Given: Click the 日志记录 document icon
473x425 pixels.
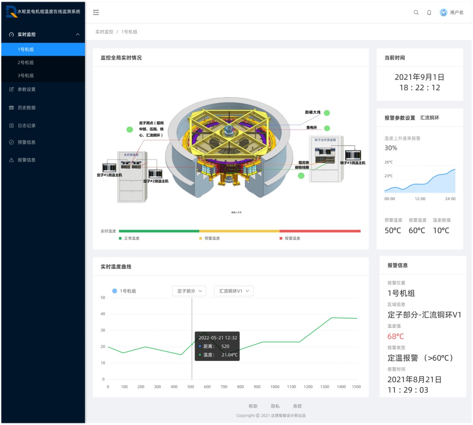Looking at the screenshot, I should (x=12, y=126).
